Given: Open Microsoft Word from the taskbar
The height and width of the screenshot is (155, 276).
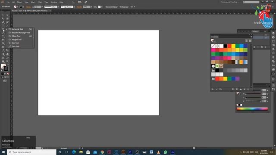Looking at the screenshot, I should (151, 152).
